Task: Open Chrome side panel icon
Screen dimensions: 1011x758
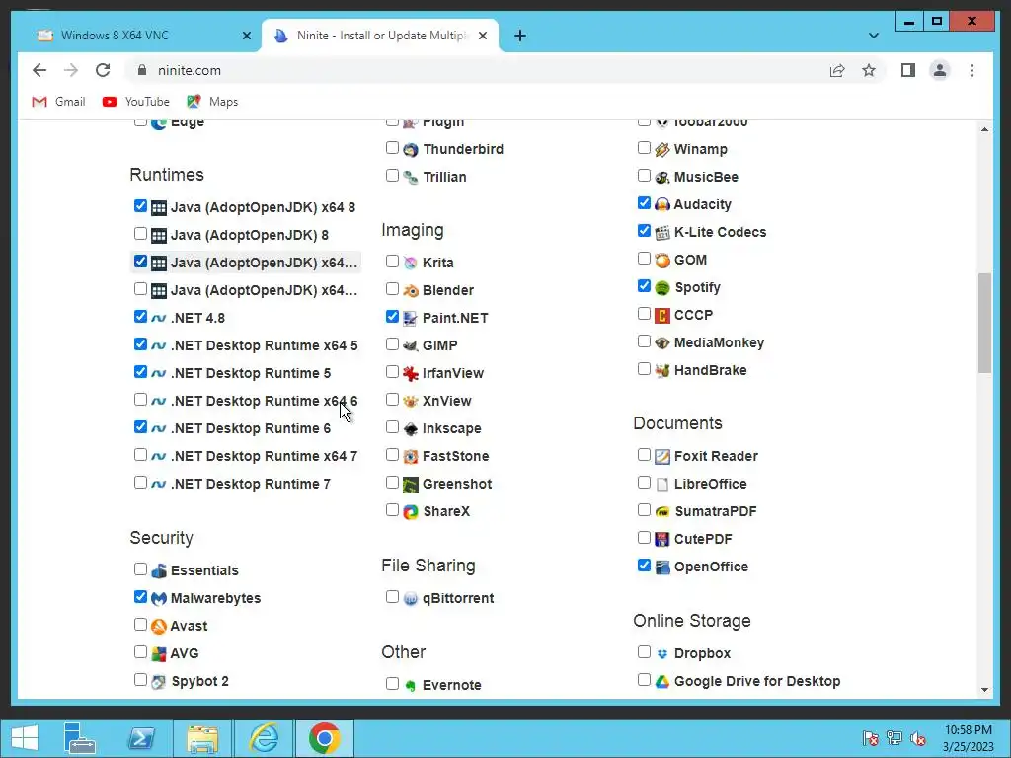Action: coord(908,70)
